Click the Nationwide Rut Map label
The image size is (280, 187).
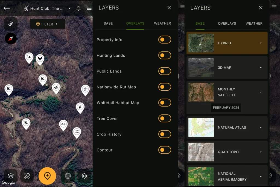coord(116,87)
